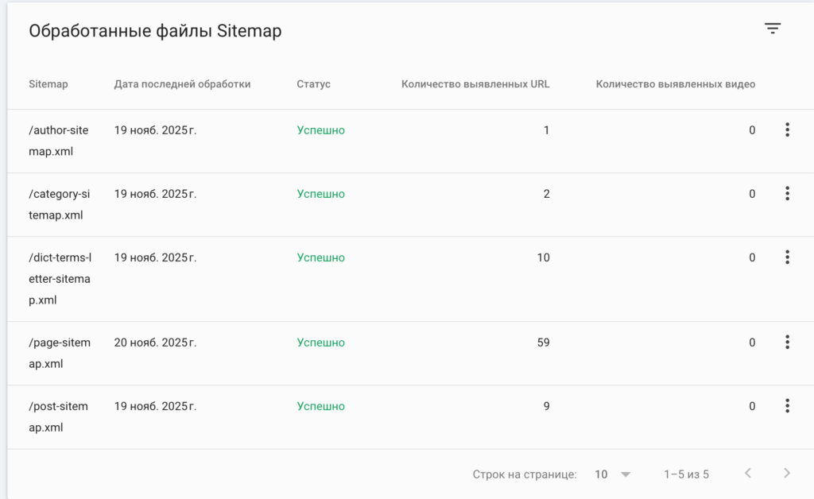
Task: Open the /page-sitemap.xml entry
Action: click(60, 353)
